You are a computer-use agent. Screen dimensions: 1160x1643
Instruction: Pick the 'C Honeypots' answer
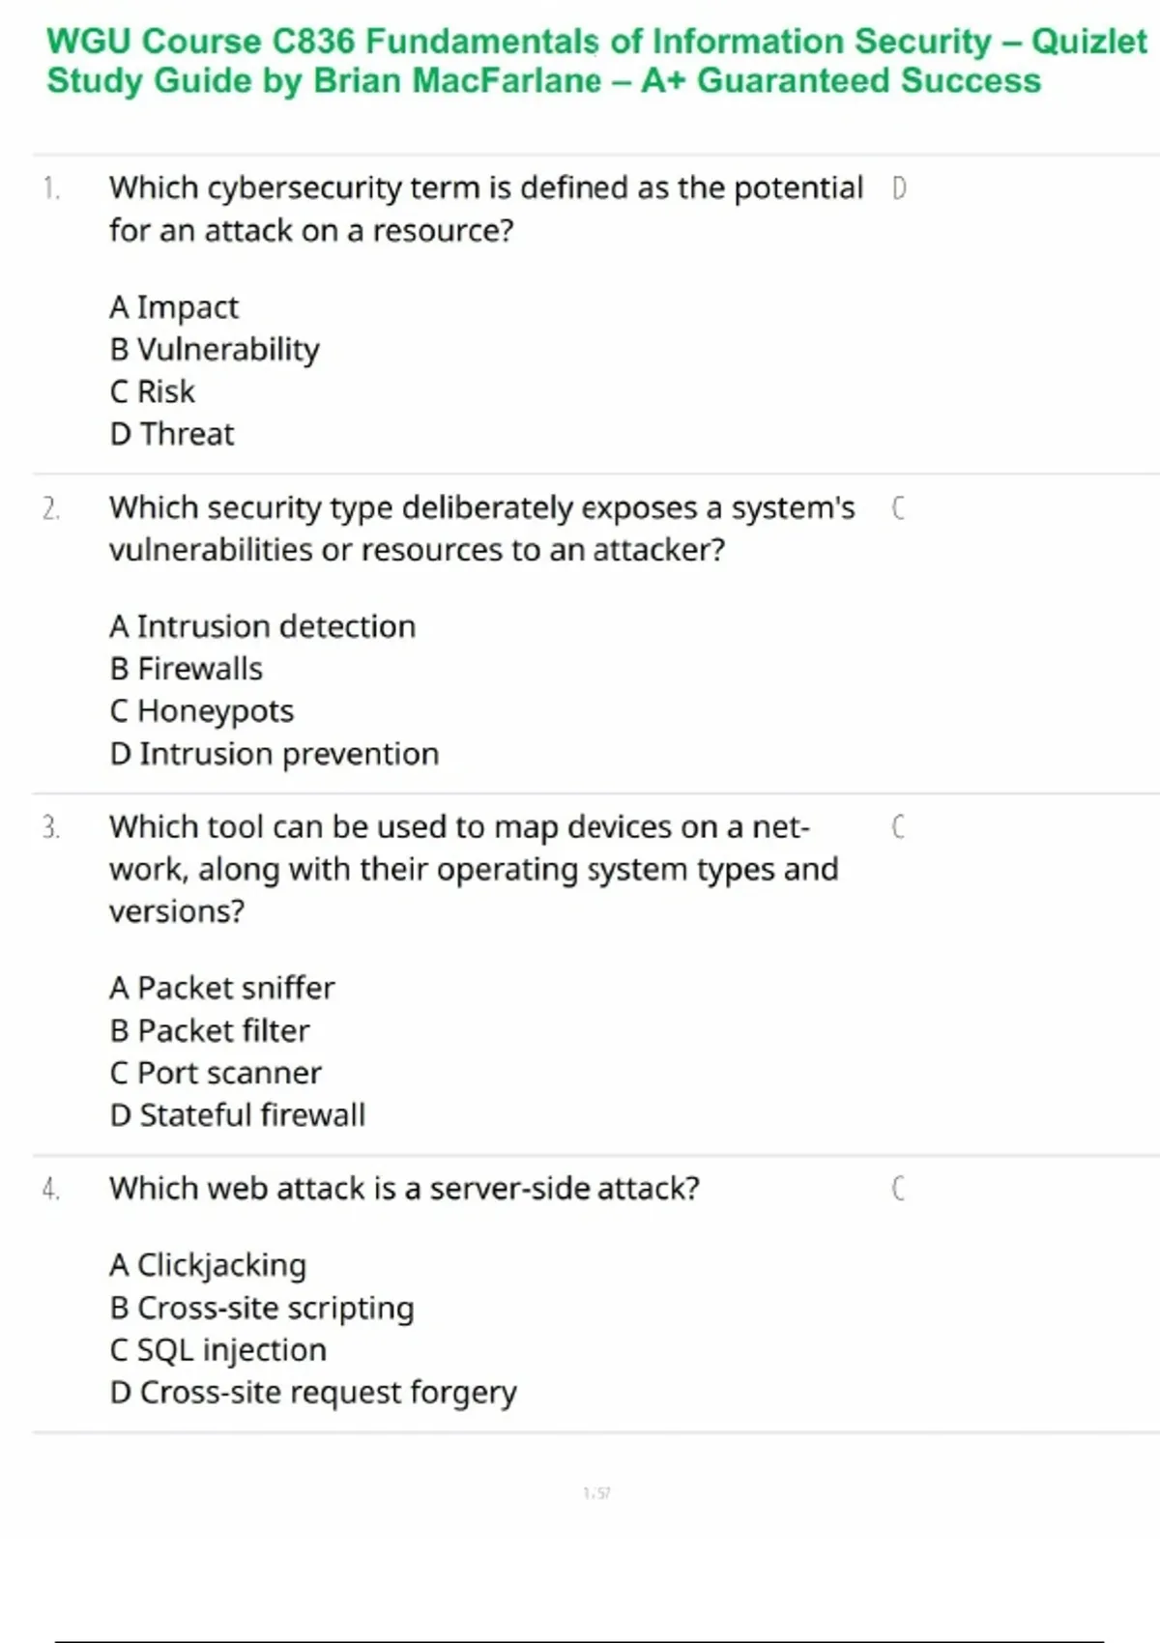point(202,711)
